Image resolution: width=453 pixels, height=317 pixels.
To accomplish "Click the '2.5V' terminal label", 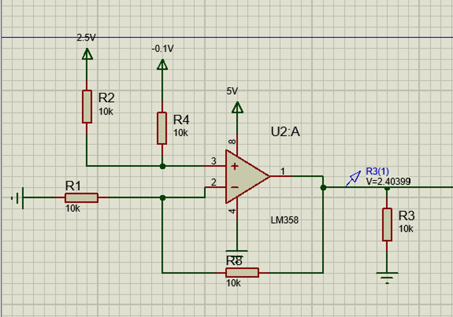I will tap(86, 38).
